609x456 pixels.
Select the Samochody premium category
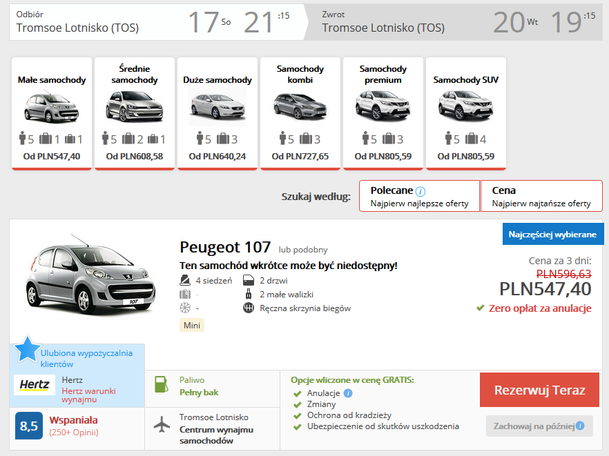pos(383,114)
